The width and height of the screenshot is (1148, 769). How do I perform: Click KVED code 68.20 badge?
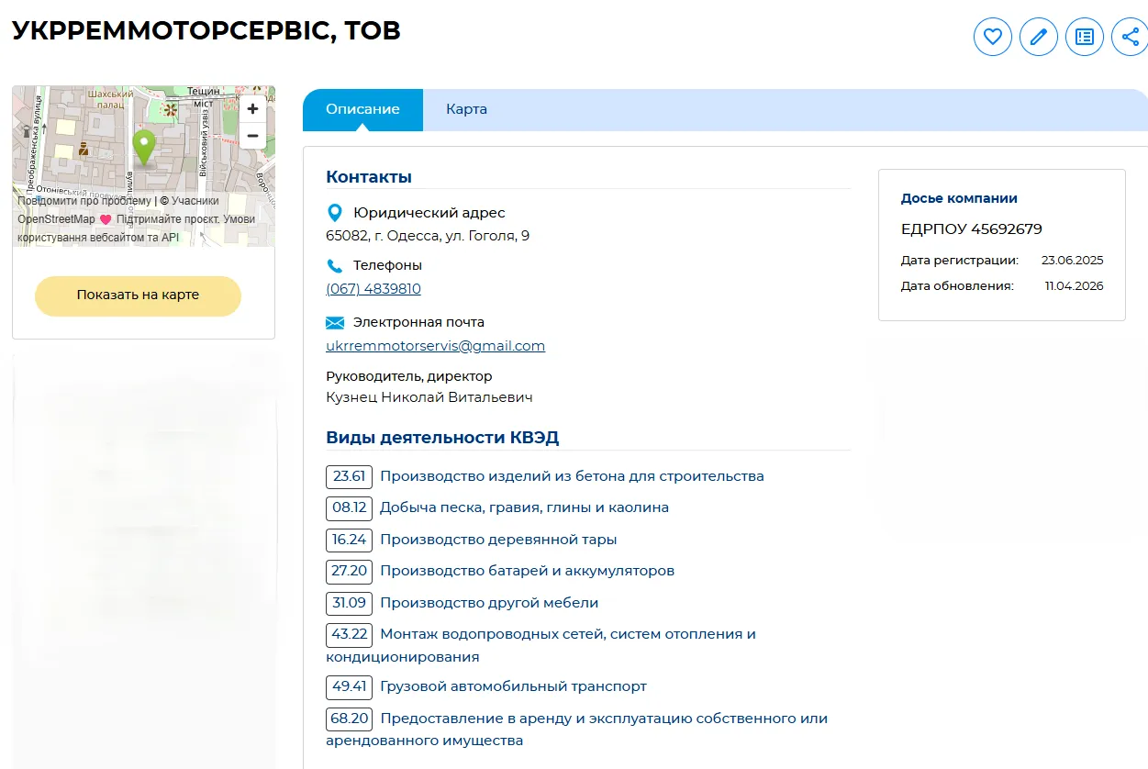point(349,719)
